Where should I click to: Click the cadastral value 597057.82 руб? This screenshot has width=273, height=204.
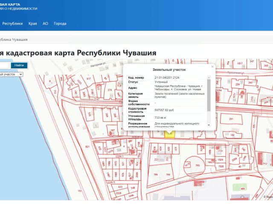pyautogui.click(x=164, y=110)
